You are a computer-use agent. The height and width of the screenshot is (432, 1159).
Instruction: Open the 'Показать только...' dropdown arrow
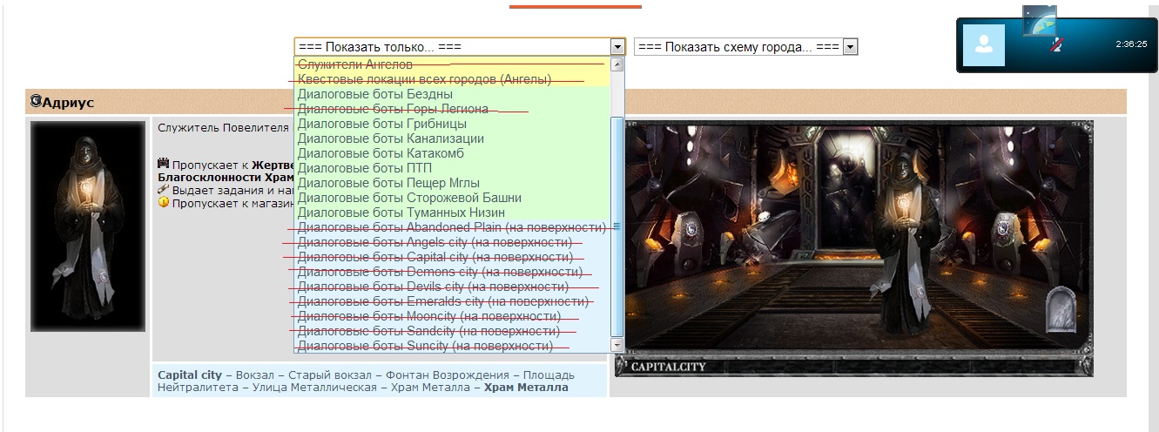pos(617,47)
